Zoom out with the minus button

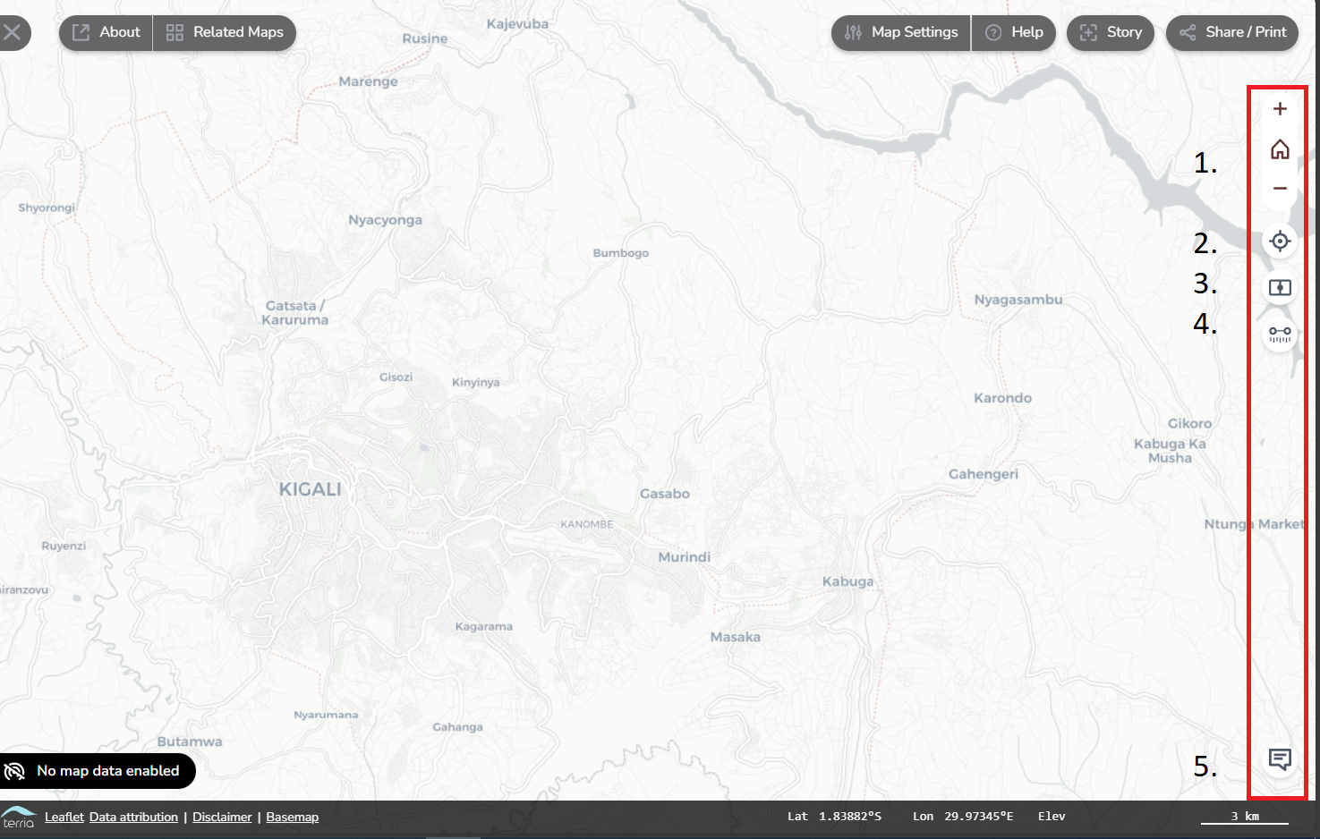tap(1280, 188)
